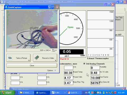127x95 pixels.
Task: Click the 9:21 AM taskbar clock
Action: pos(121,93)
